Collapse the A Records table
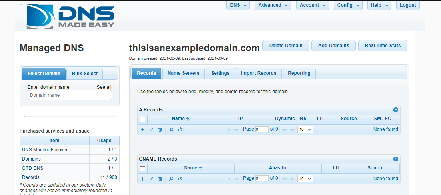441x195 pixels. pos(395,110)
